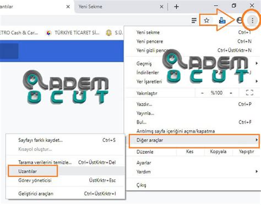Open the TÜRKİYE TİCARET Sİ... bookmark
Viewport: 261px width, 205px height.
pos(72,33)
